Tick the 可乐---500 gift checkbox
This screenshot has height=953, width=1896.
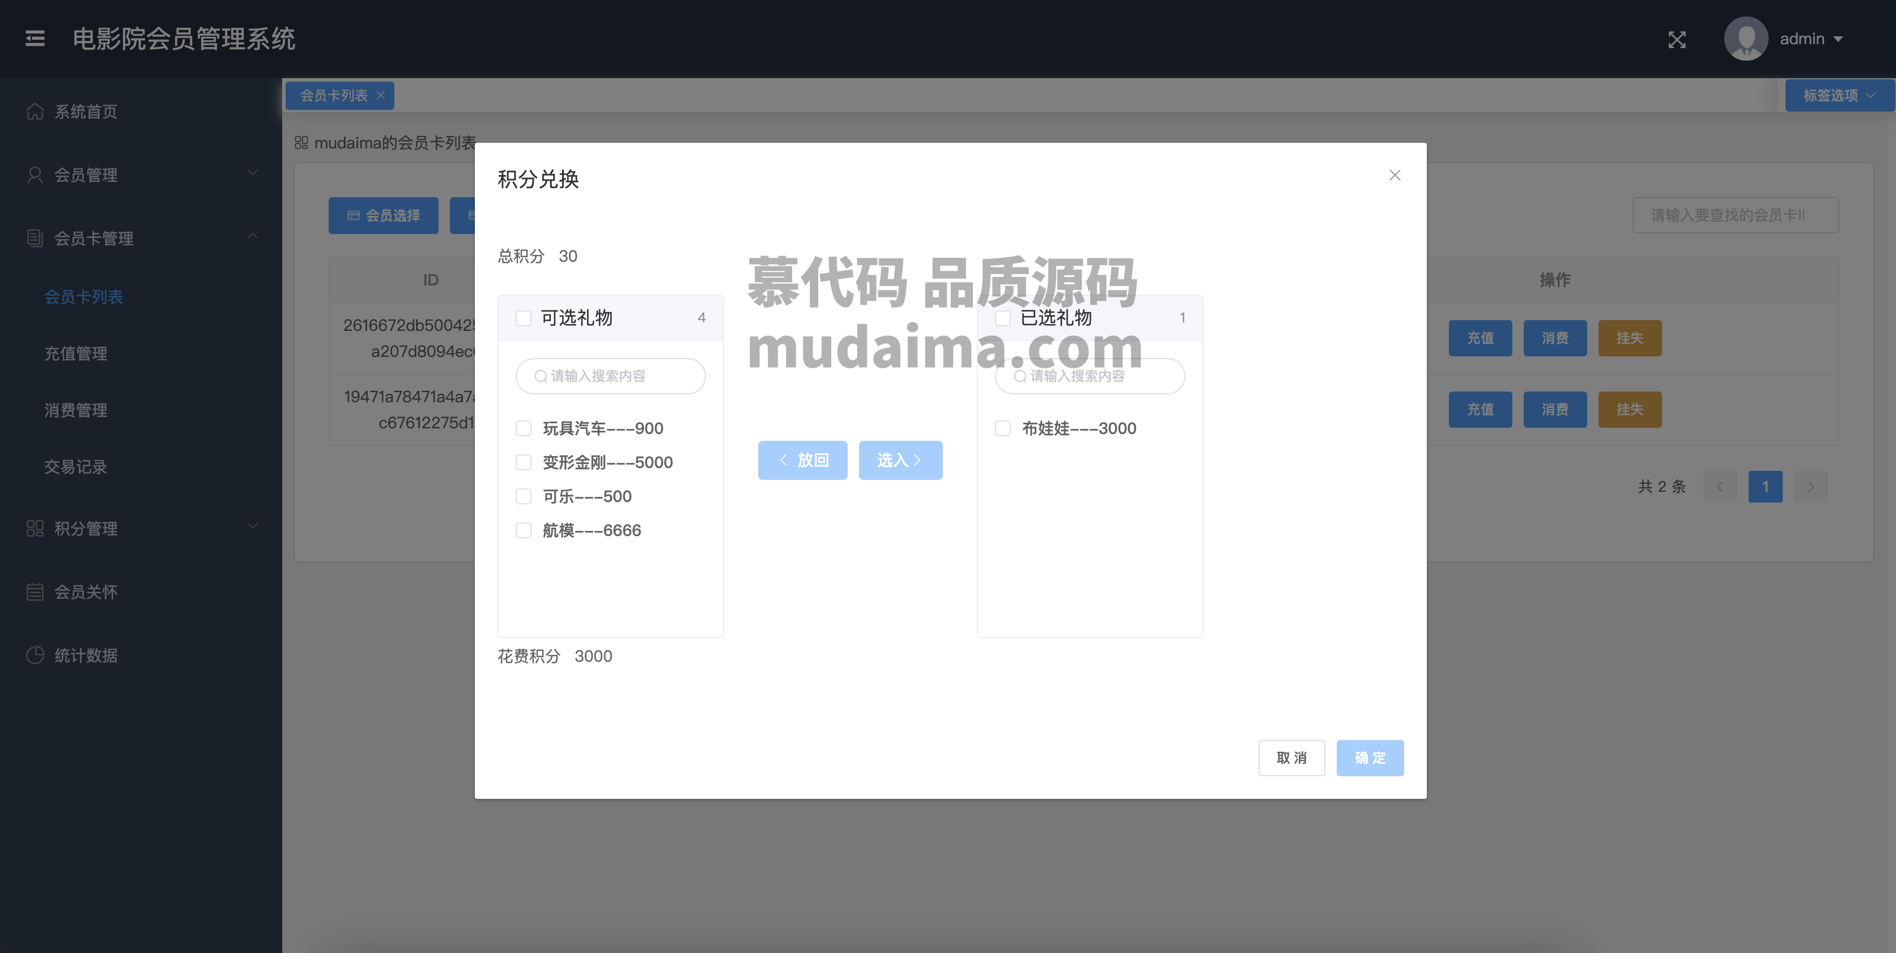point(524,496)
